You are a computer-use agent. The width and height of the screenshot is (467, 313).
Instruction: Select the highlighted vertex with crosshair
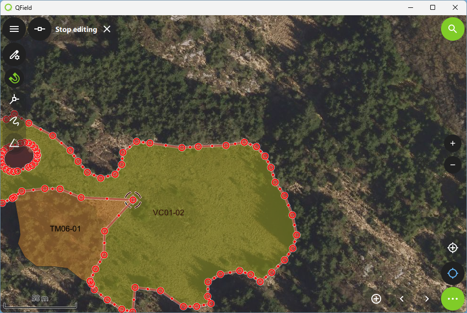click(133, 200)
